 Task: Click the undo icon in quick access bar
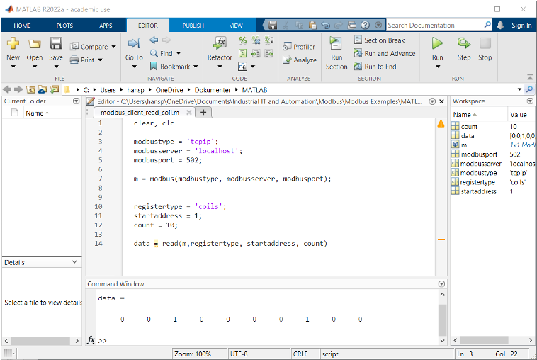click(325, 25)
